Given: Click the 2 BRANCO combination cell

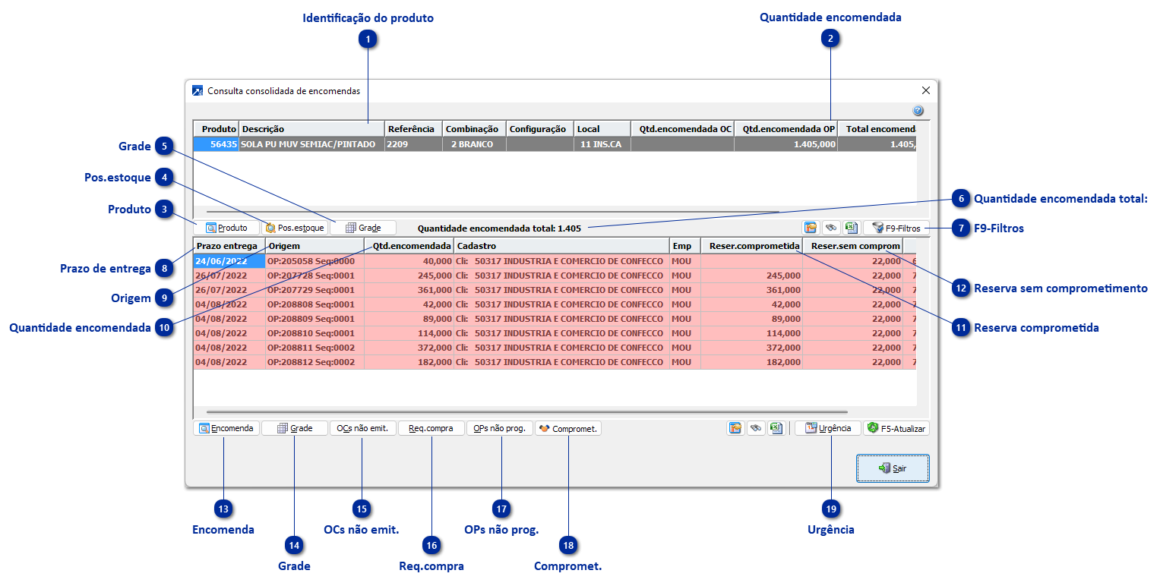Looking at the screenshot, I should pyautogui.click(x=474, y=144).
